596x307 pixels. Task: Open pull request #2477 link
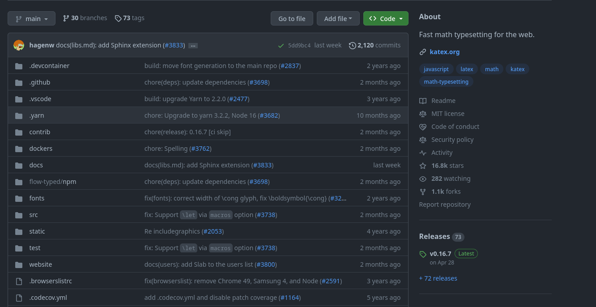238,99
